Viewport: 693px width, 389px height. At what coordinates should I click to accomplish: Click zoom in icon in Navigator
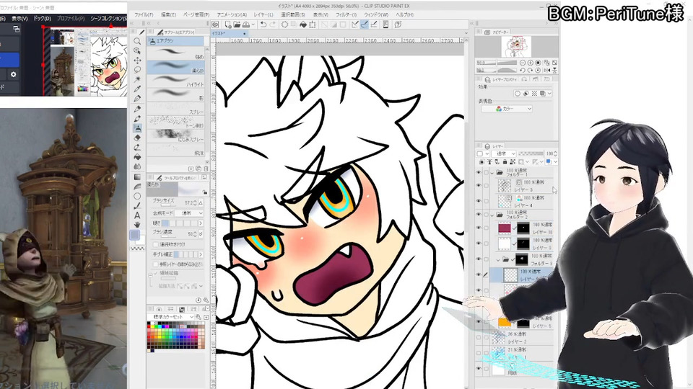pyautogui.click(x=531, y=63)
